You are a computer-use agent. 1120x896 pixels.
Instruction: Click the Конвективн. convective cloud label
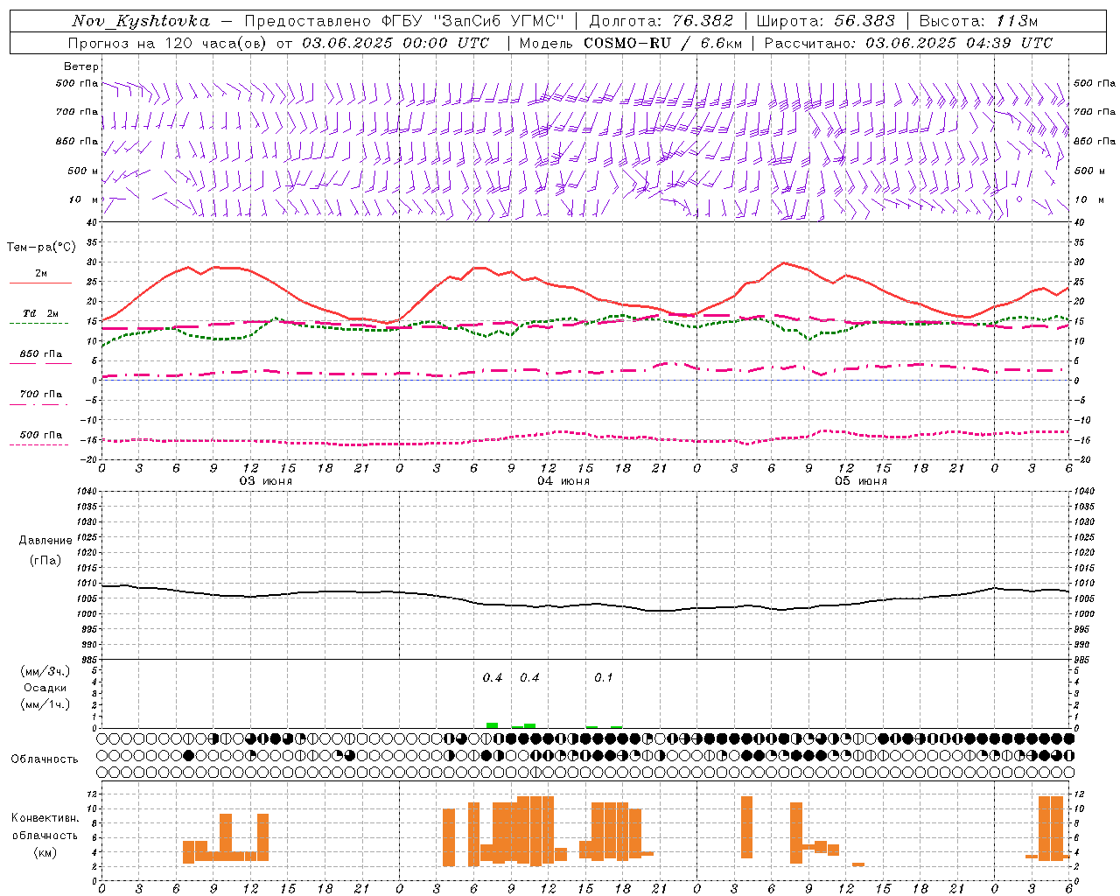pos(45,818)
